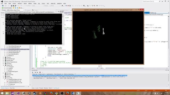The width and height of the screenshot is (170, 95).
Task: Select global.h in Header Files
Action: [10, 70]
